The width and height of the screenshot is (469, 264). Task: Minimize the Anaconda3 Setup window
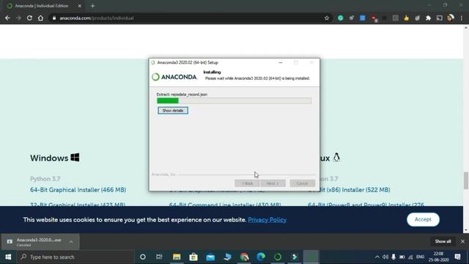pos(280,62)
